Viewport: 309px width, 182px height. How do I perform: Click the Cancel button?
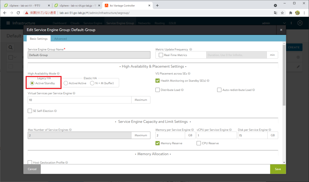32,169
